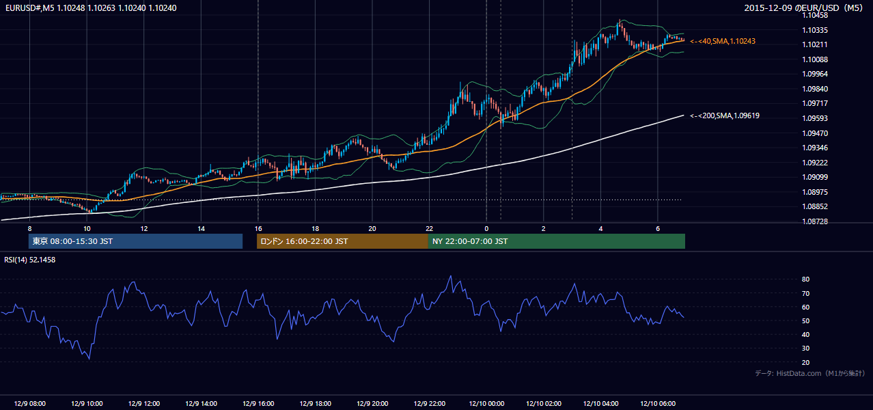
Task: Click the 12/10 00:00 time axis label
Action: 486,404
